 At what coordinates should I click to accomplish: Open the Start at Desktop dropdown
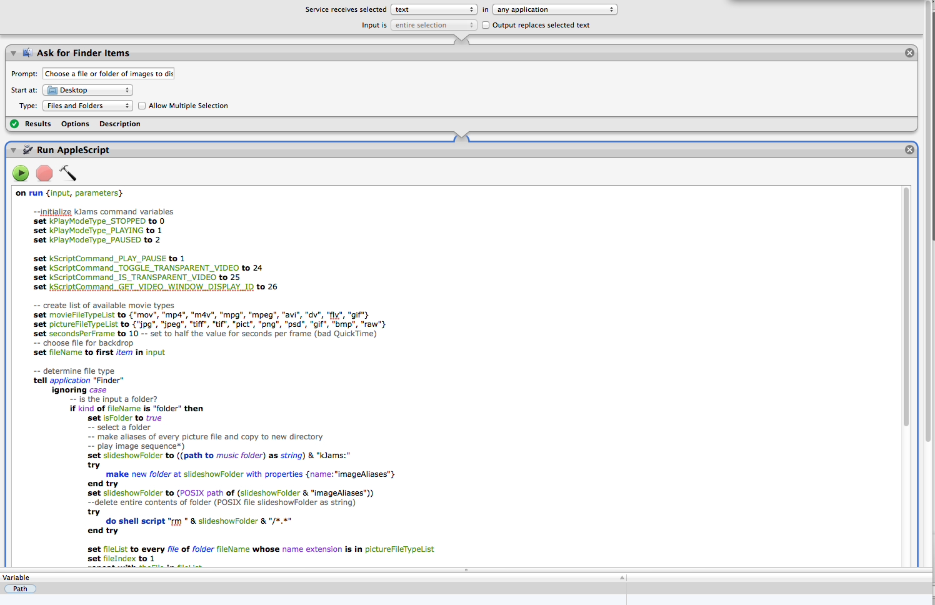click(87, 90)
